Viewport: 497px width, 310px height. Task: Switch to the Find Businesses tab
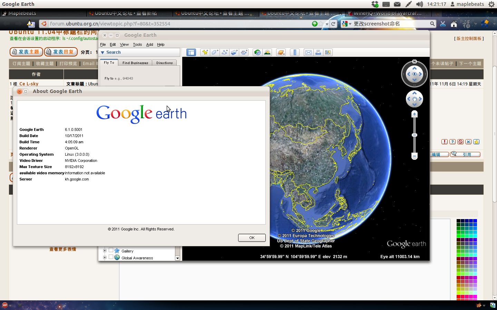(x=135, y=63)
